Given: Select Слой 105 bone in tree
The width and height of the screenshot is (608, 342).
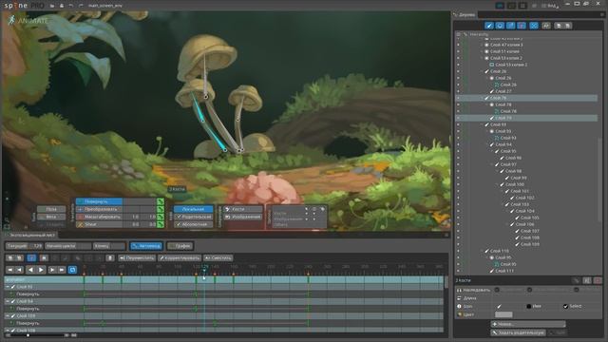Looking at the screenshot, I should click(530, 218).
